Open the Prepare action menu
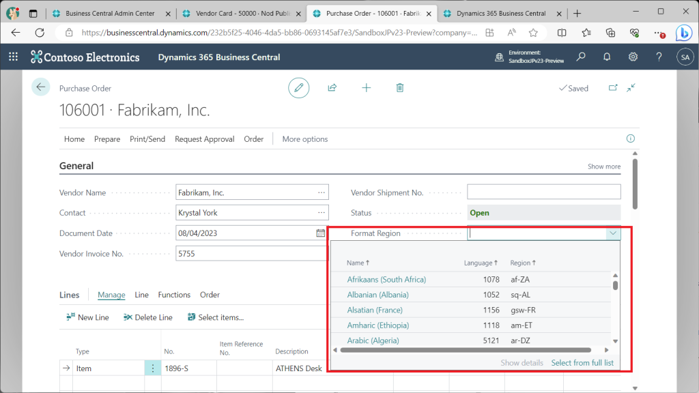The height and width of the screenshot is (393, 699). click(107, 139)
